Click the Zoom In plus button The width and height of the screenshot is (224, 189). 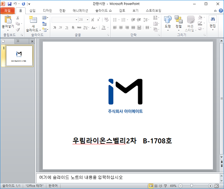point(210,186)
